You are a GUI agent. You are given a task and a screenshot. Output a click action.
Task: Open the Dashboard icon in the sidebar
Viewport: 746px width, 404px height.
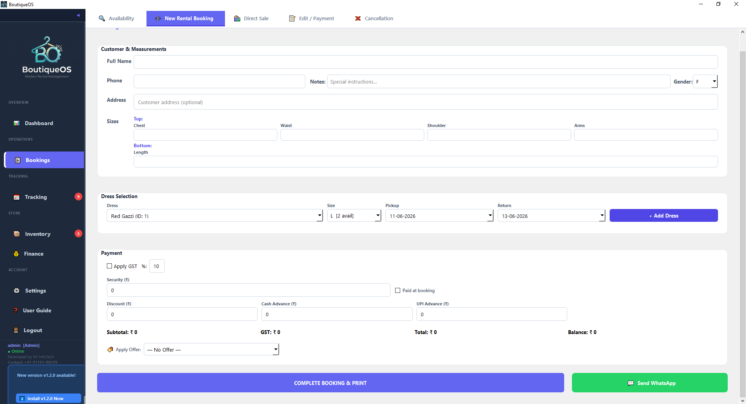click(17, 123)
